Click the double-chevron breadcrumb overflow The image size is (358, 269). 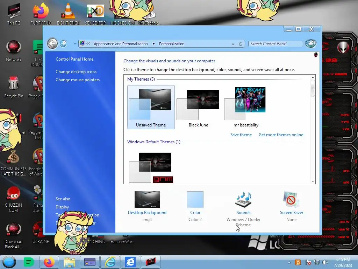tap(88, 43)
